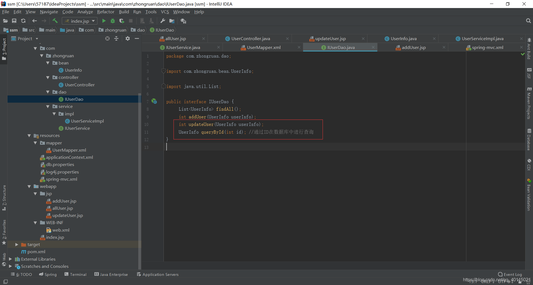The height and width of the screenshot is (285, 533).
Task: Select web.xml in the project tree
Action: (x=61, y=230)
